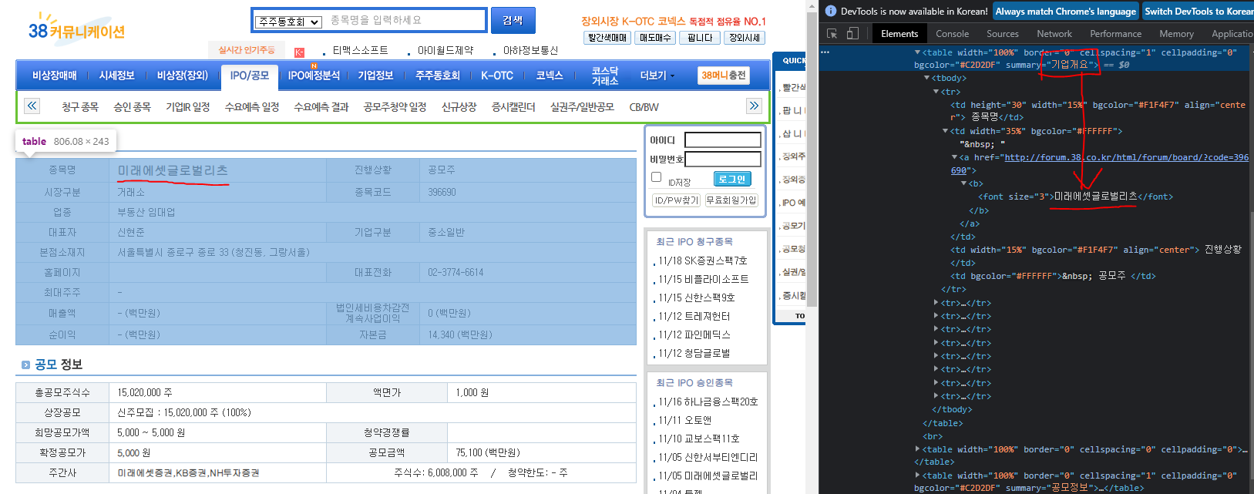This screenshot has width=1254, height=494.
Task: Open the CB/BW submenu link
Action: (644, 107)
